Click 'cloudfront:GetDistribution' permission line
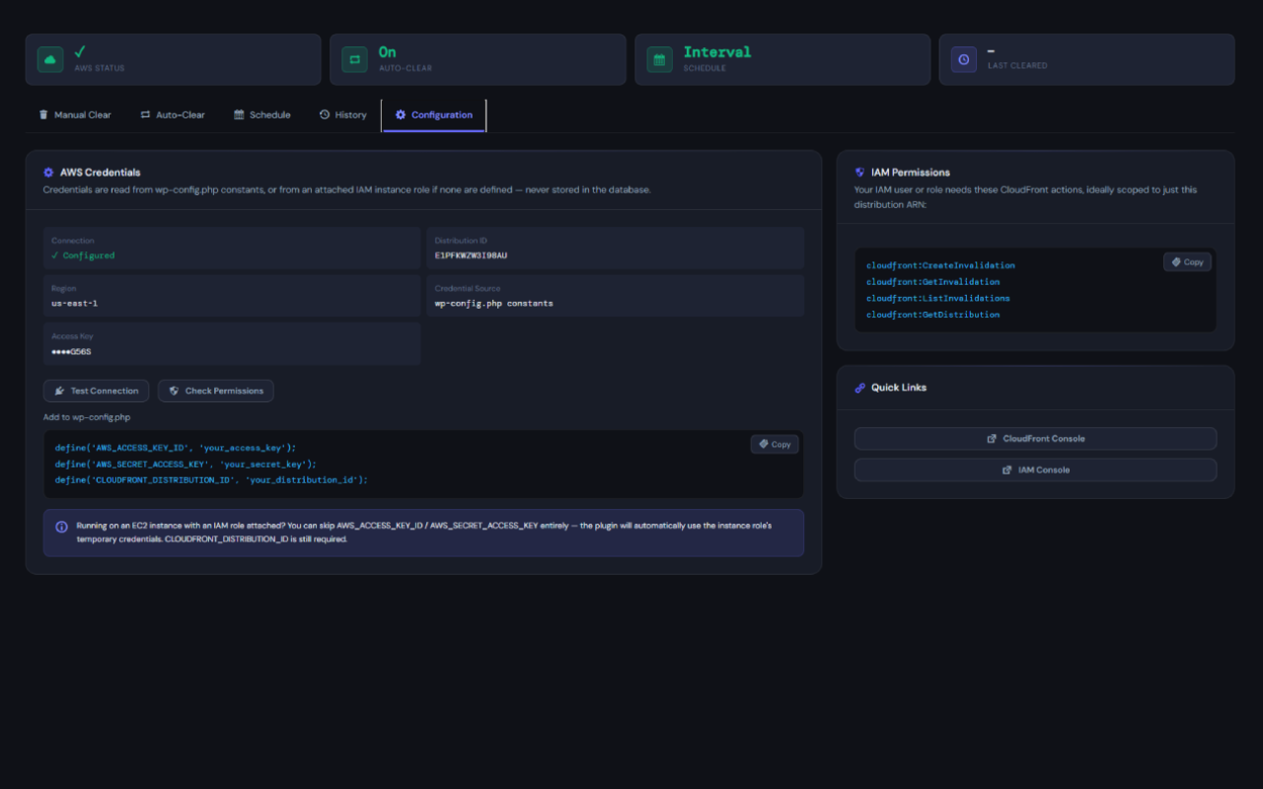1263x789 pixels. 932,315
